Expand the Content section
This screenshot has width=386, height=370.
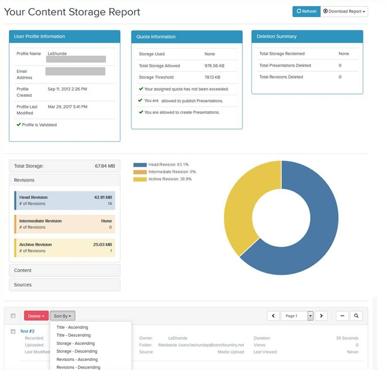64,271
